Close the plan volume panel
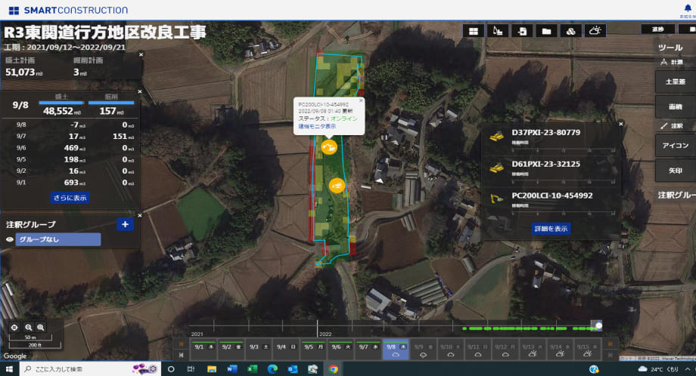Screen dimensions: 696x376 click(141, 54)
